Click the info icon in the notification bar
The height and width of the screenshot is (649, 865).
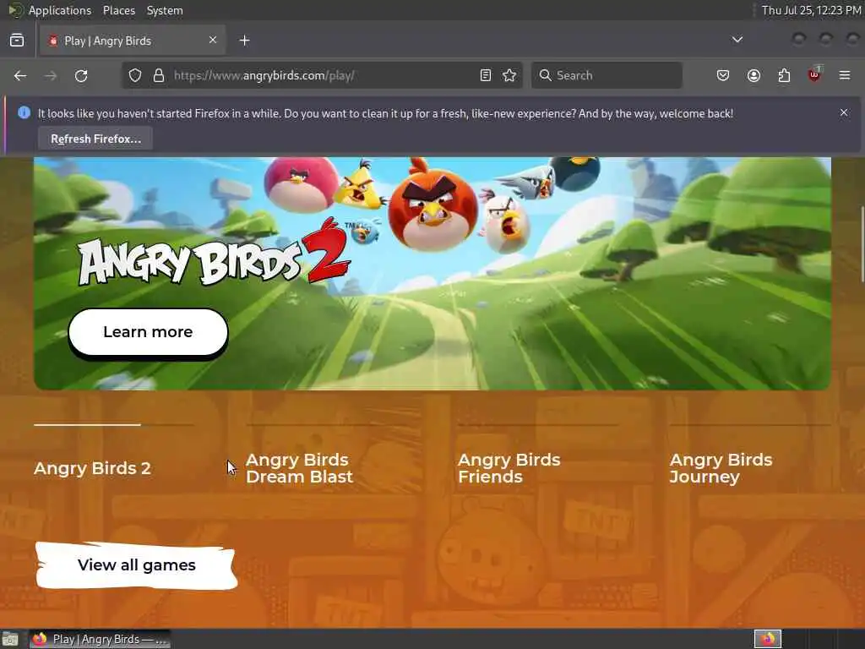pyautogui.click(x=24, y=112)
